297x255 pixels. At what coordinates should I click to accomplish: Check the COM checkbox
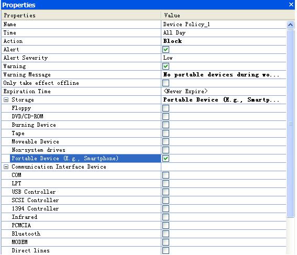(x=166, y=175)
